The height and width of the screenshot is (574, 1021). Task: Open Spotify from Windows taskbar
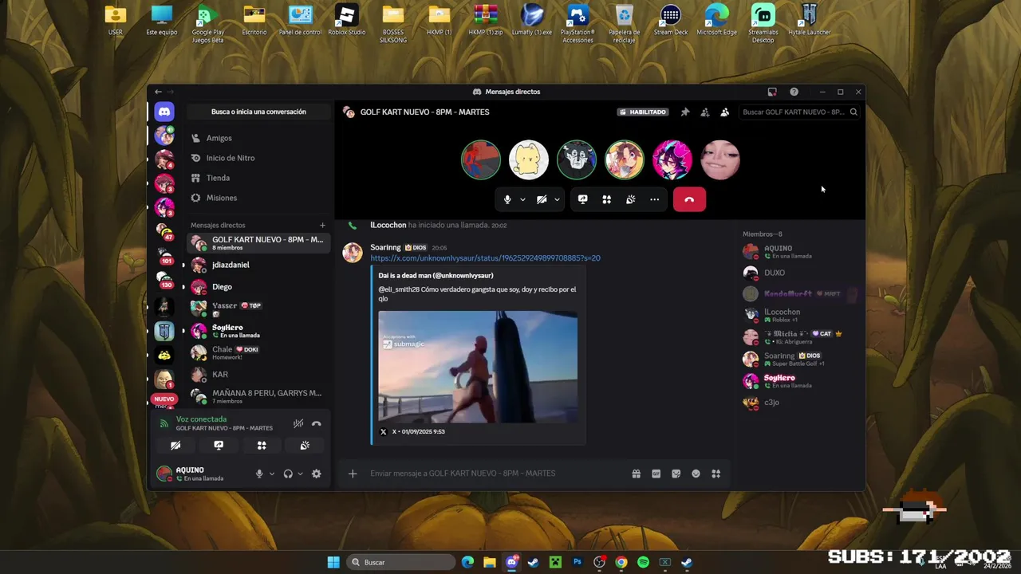643,562
